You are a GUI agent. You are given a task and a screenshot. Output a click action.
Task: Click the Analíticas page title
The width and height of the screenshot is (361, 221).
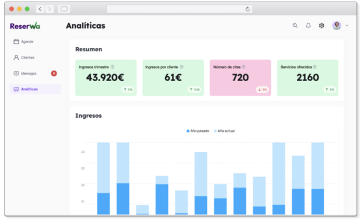click(x=86, y=26)
